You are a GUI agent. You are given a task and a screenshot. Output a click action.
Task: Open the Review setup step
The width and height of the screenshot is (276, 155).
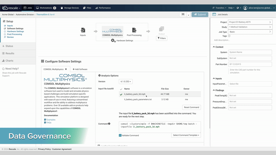[x=10, y=37]
